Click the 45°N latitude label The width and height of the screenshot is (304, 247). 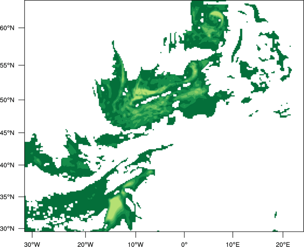coord(7,133)
